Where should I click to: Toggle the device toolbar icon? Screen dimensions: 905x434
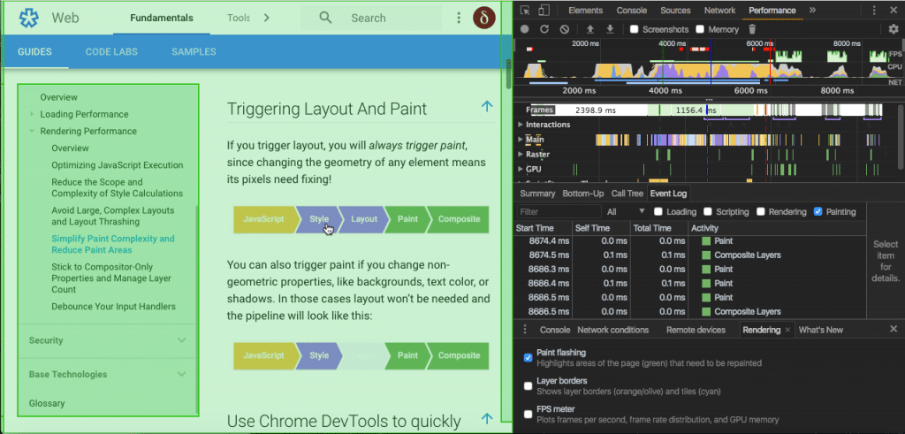coord(544,11)
